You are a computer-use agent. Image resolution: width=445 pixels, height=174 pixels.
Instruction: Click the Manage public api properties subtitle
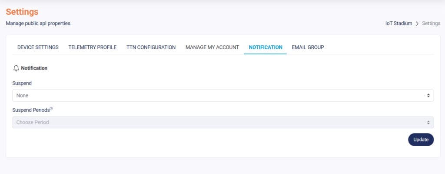click(39, 23)
